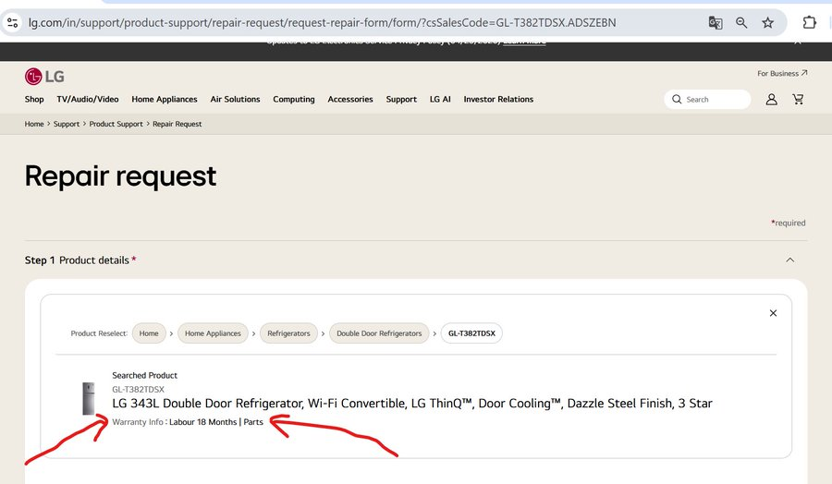Click the Support breadcrumb link
Image resolution: width=832 pixels, height=484 pixels.
pyautogui.click(x=67, y=124)
